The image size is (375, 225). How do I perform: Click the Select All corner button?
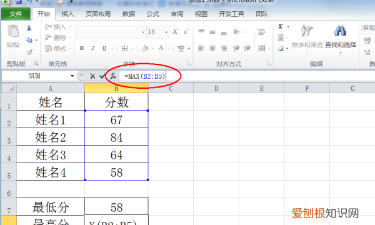tap(9, 88)
